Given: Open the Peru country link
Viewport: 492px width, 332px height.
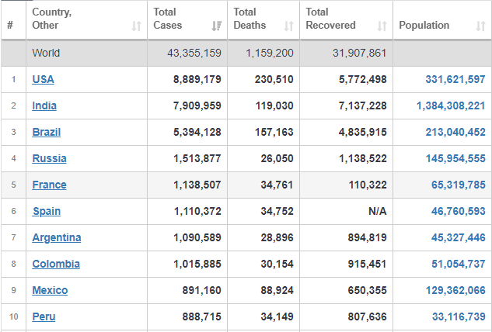Looking at the screenshot, I should (x=44, y=316).
